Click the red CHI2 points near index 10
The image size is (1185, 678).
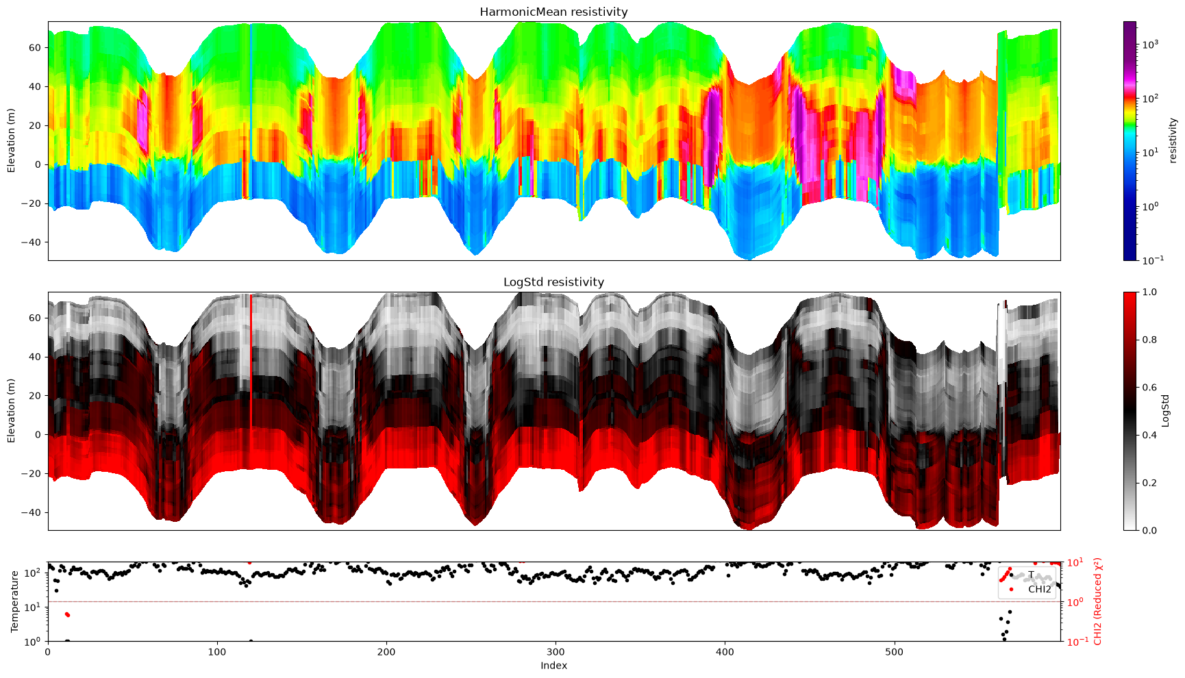point(67,614)
